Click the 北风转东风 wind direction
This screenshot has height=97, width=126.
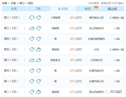click(97, 60)
